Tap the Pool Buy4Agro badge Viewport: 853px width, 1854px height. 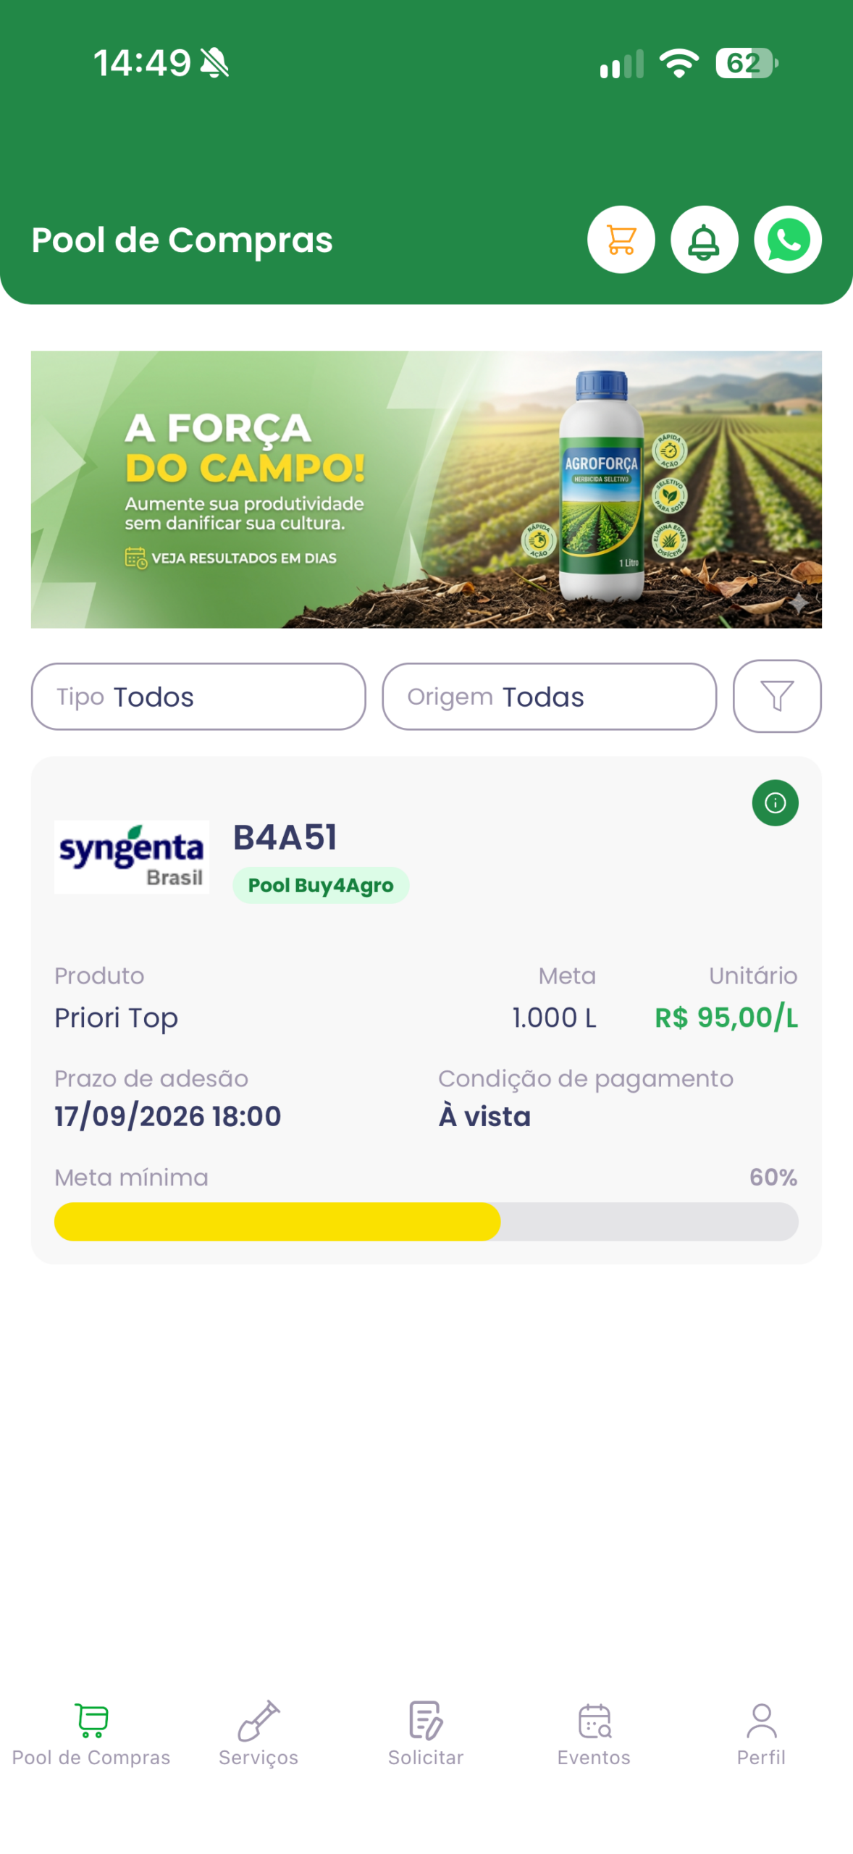[321, 885]
